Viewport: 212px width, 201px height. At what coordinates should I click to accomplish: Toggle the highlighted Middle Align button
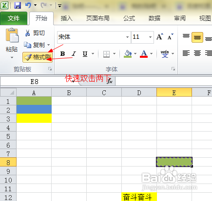click(x=197, y=37)
